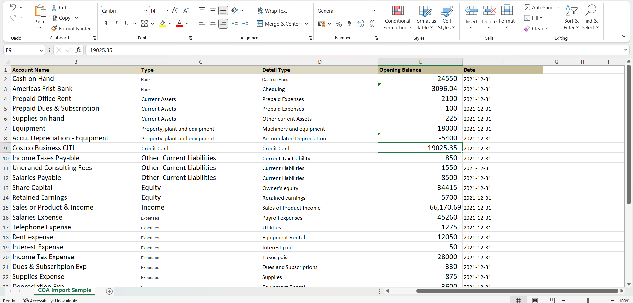Click Increase Decimal icon
This screenshot has width=633, height=303.
(x=361, y=24)
